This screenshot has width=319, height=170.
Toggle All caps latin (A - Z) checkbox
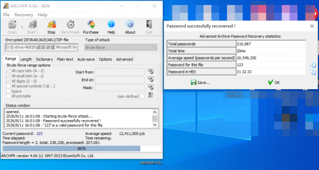coord(8,71)
